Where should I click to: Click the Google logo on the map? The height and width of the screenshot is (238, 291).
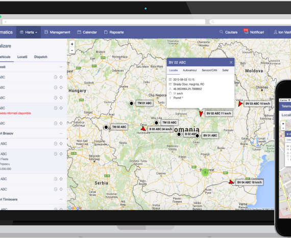(75, 207)
